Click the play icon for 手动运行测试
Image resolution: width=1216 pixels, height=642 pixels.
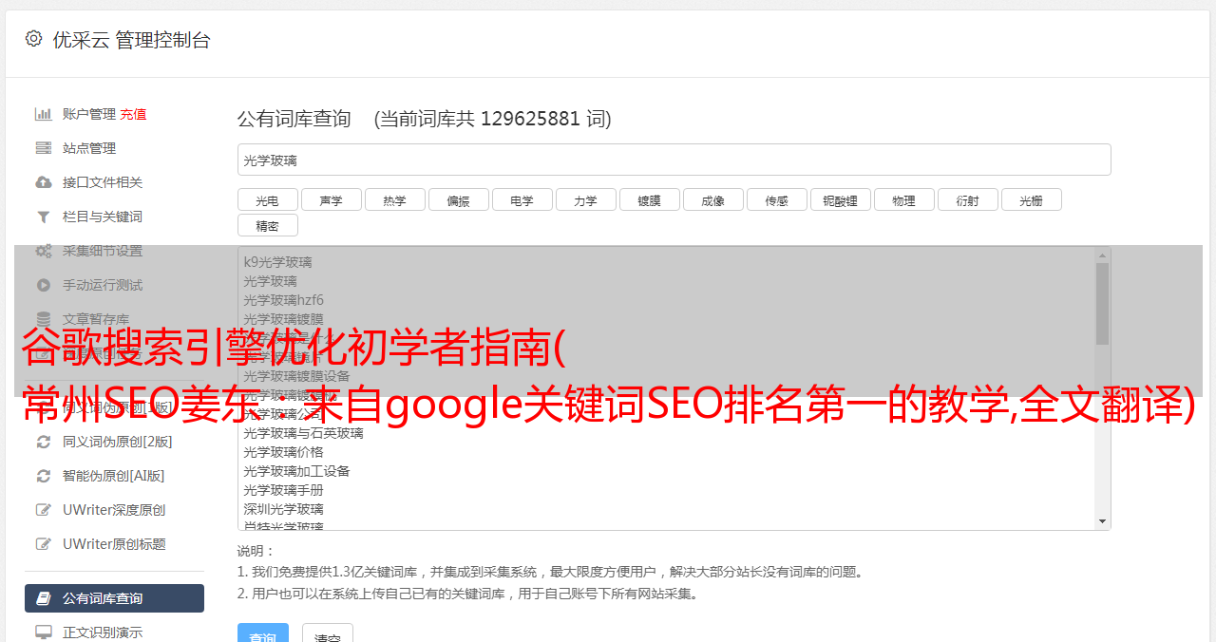(44, 285)
